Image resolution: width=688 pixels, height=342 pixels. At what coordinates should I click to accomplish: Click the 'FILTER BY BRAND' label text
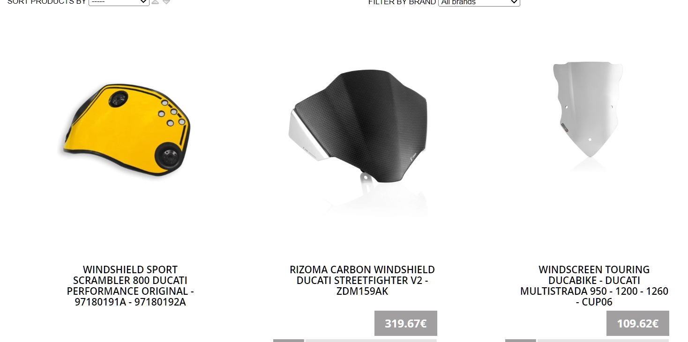coord(402,2)
